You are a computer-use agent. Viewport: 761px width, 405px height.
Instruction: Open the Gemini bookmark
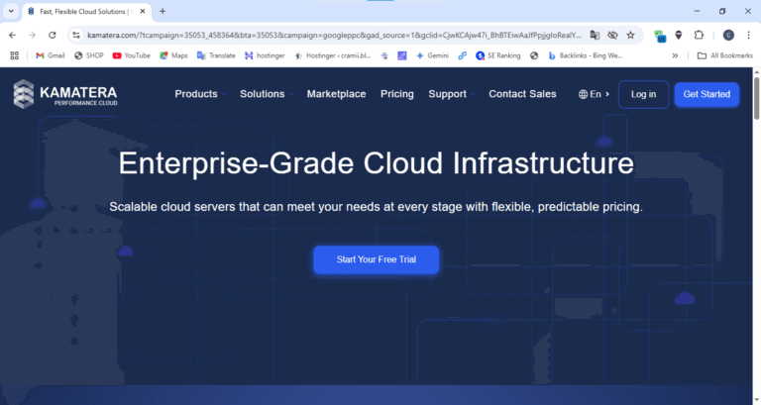[432, 55]
